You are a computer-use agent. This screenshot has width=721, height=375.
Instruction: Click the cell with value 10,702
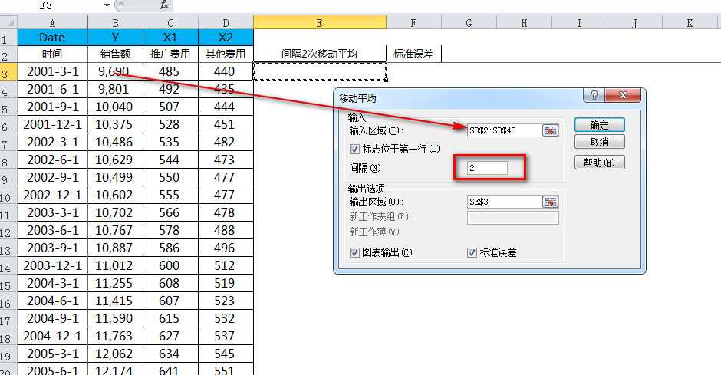[115, 212]
